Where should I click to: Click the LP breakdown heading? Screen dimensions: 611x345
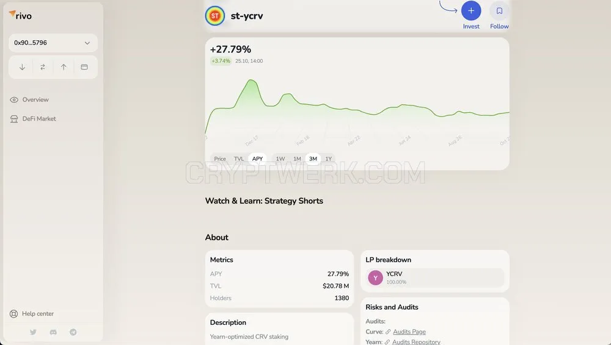point(388,260)
